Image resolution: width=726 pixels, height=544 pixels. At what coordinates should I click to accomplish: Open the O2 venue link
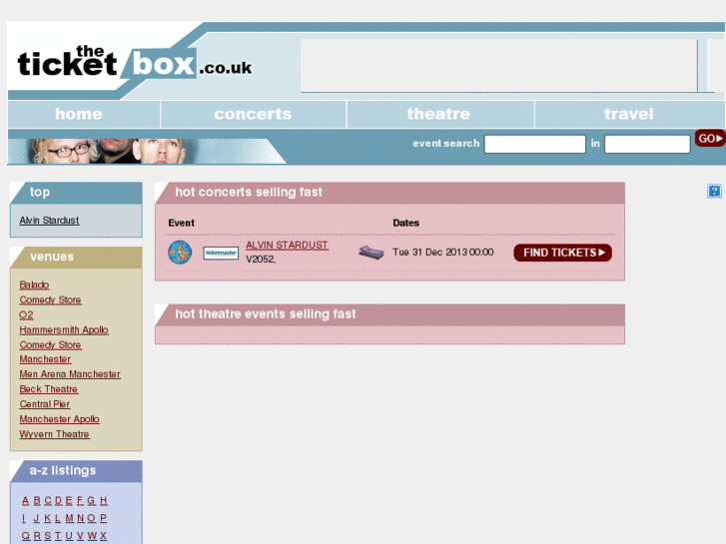26,314
